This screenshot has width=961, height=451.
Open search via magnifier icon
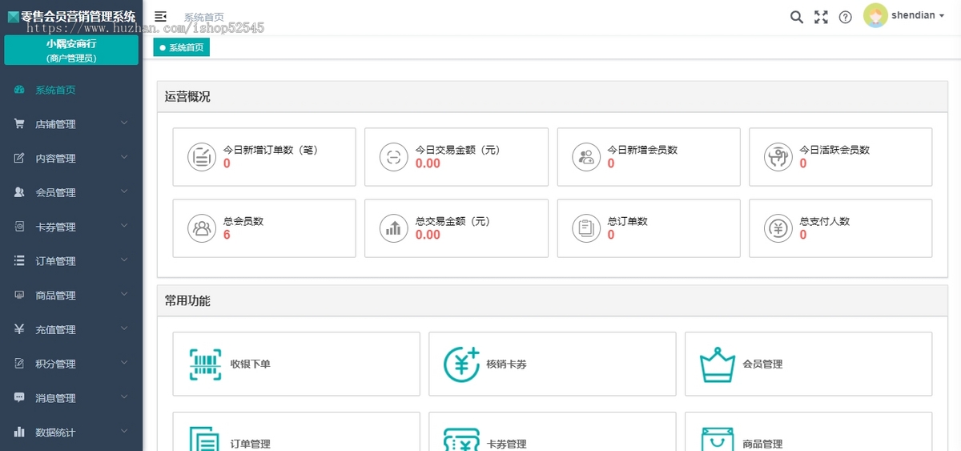[x=797, y=17]
